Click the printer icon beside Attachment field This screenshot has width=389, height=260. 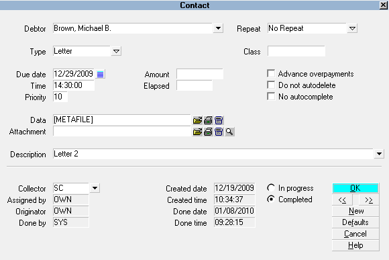tap(208, 132)
